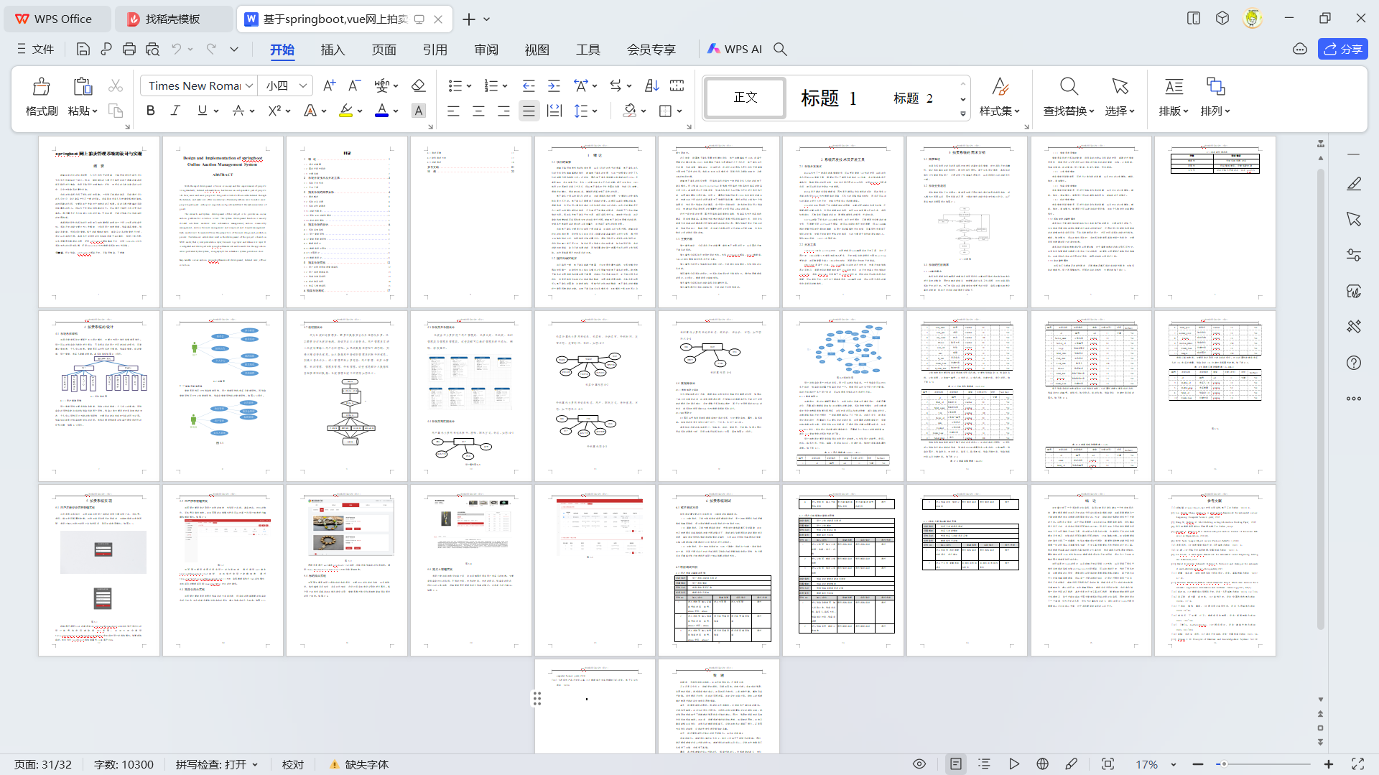Expand the styles gallery more arrow

tap(963, 113)
